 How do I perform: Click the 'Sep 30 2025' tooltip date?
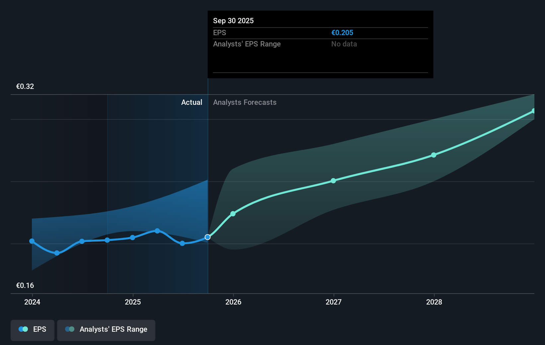pos(233,21)
